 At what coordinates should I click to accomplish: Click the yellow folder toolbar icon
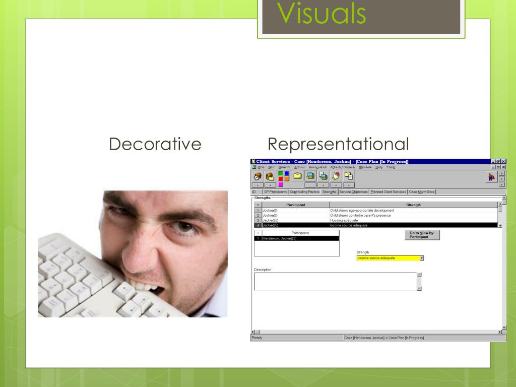[x=297, y=176]
